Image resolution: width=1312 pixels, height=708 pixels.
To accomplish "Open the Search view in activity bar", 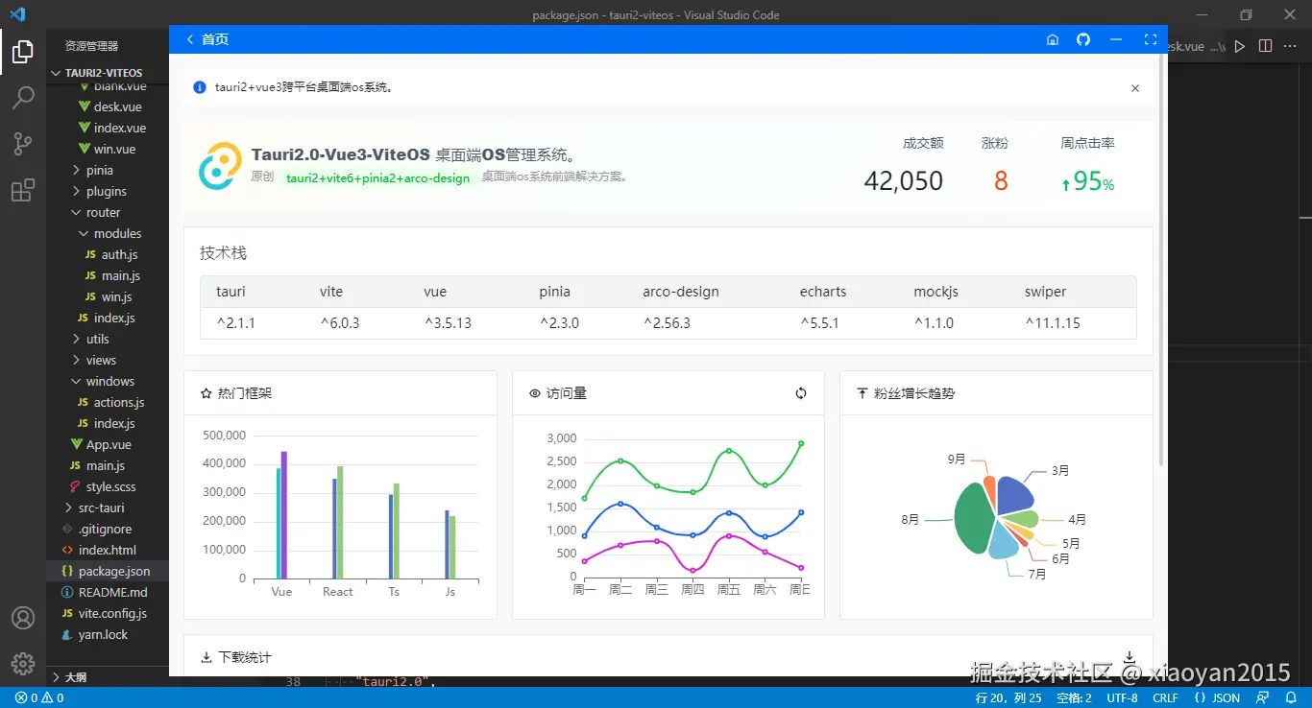I will 23,97.
